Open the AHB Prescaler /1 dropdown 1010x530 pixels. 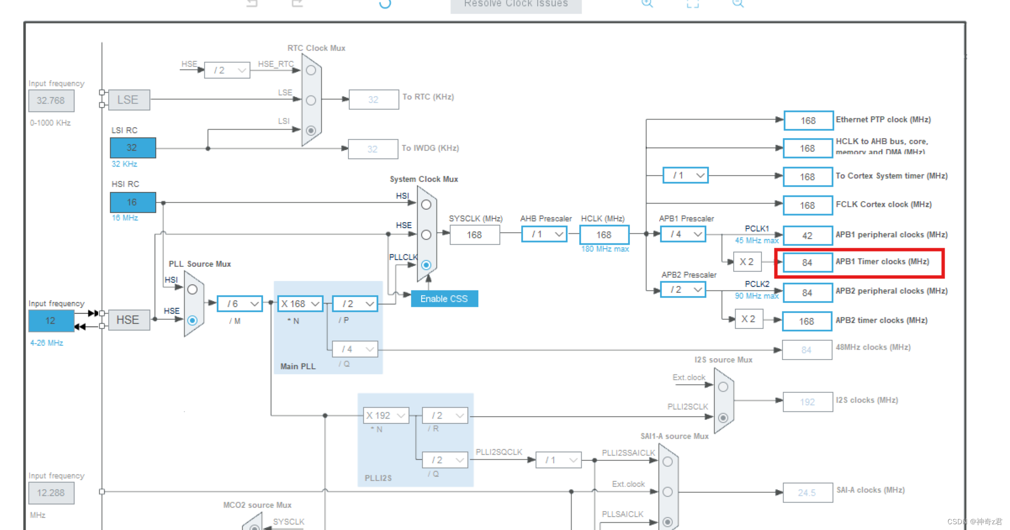point(544,234)
